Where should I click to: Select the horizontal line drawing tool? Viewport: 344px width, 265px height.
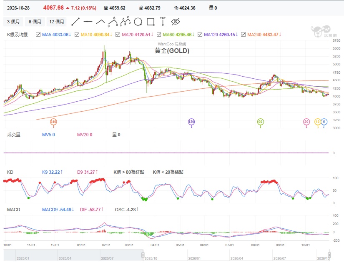point(88,22)
